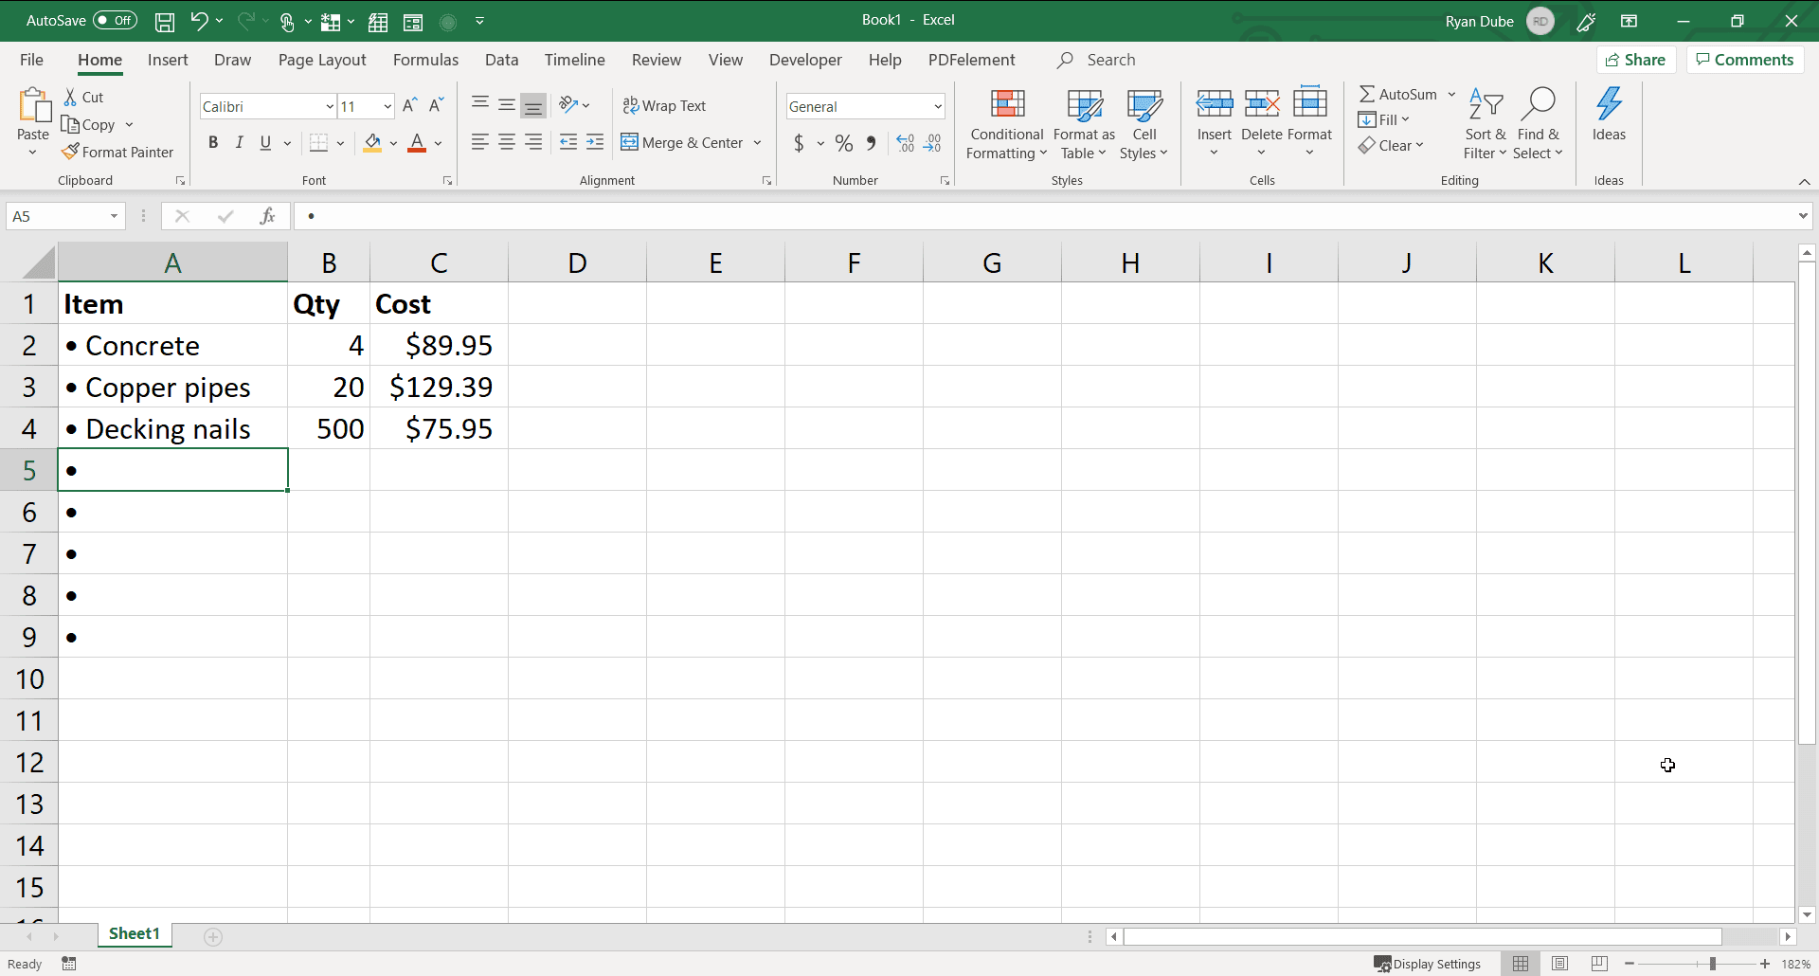Toggle Underline formatting
The width and height of the screenshot is (1819, 976).
click(265, 143)
